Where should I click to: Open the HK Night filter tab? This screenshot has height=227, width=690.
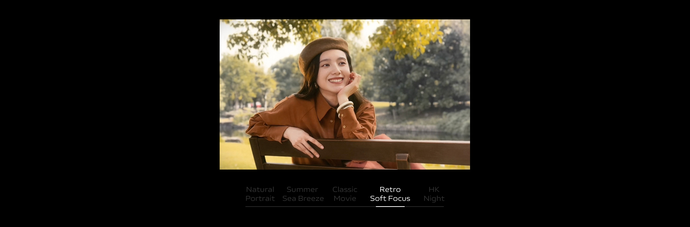pos(434,194)
